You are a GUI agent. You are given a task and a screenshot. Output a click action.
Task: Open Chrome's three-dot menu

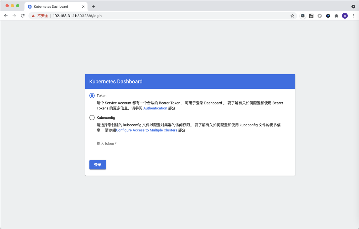(x=353, y=16)
